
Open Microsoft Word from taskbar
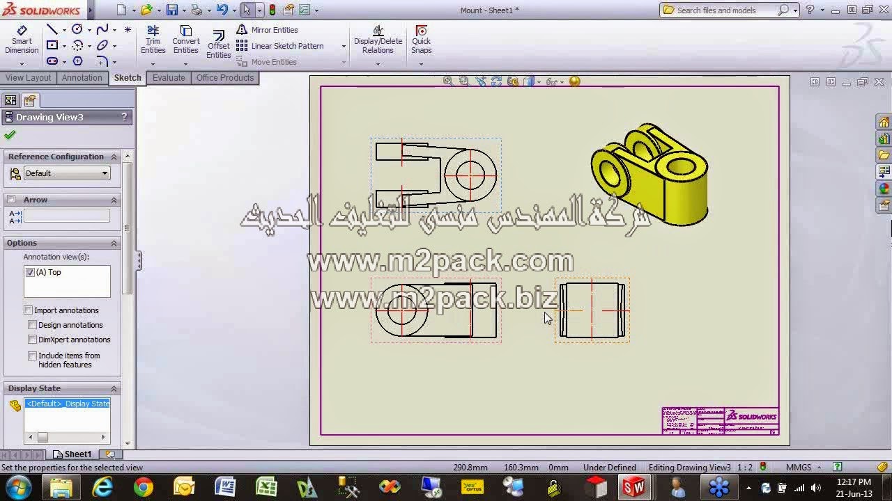225,487
